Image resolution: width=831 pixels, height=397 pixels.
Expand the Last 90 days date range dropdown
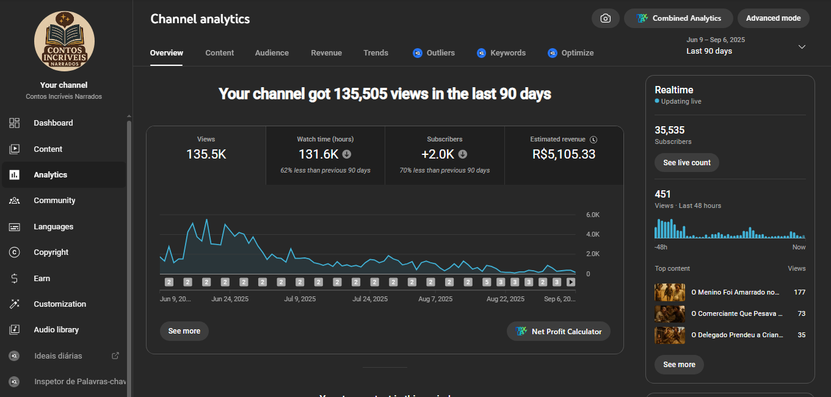pos(802,47)
